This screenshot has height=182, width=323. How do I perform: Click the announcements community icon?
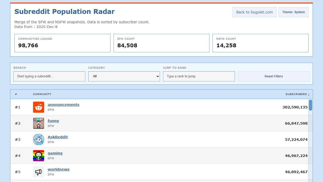[x=39, y=107]
